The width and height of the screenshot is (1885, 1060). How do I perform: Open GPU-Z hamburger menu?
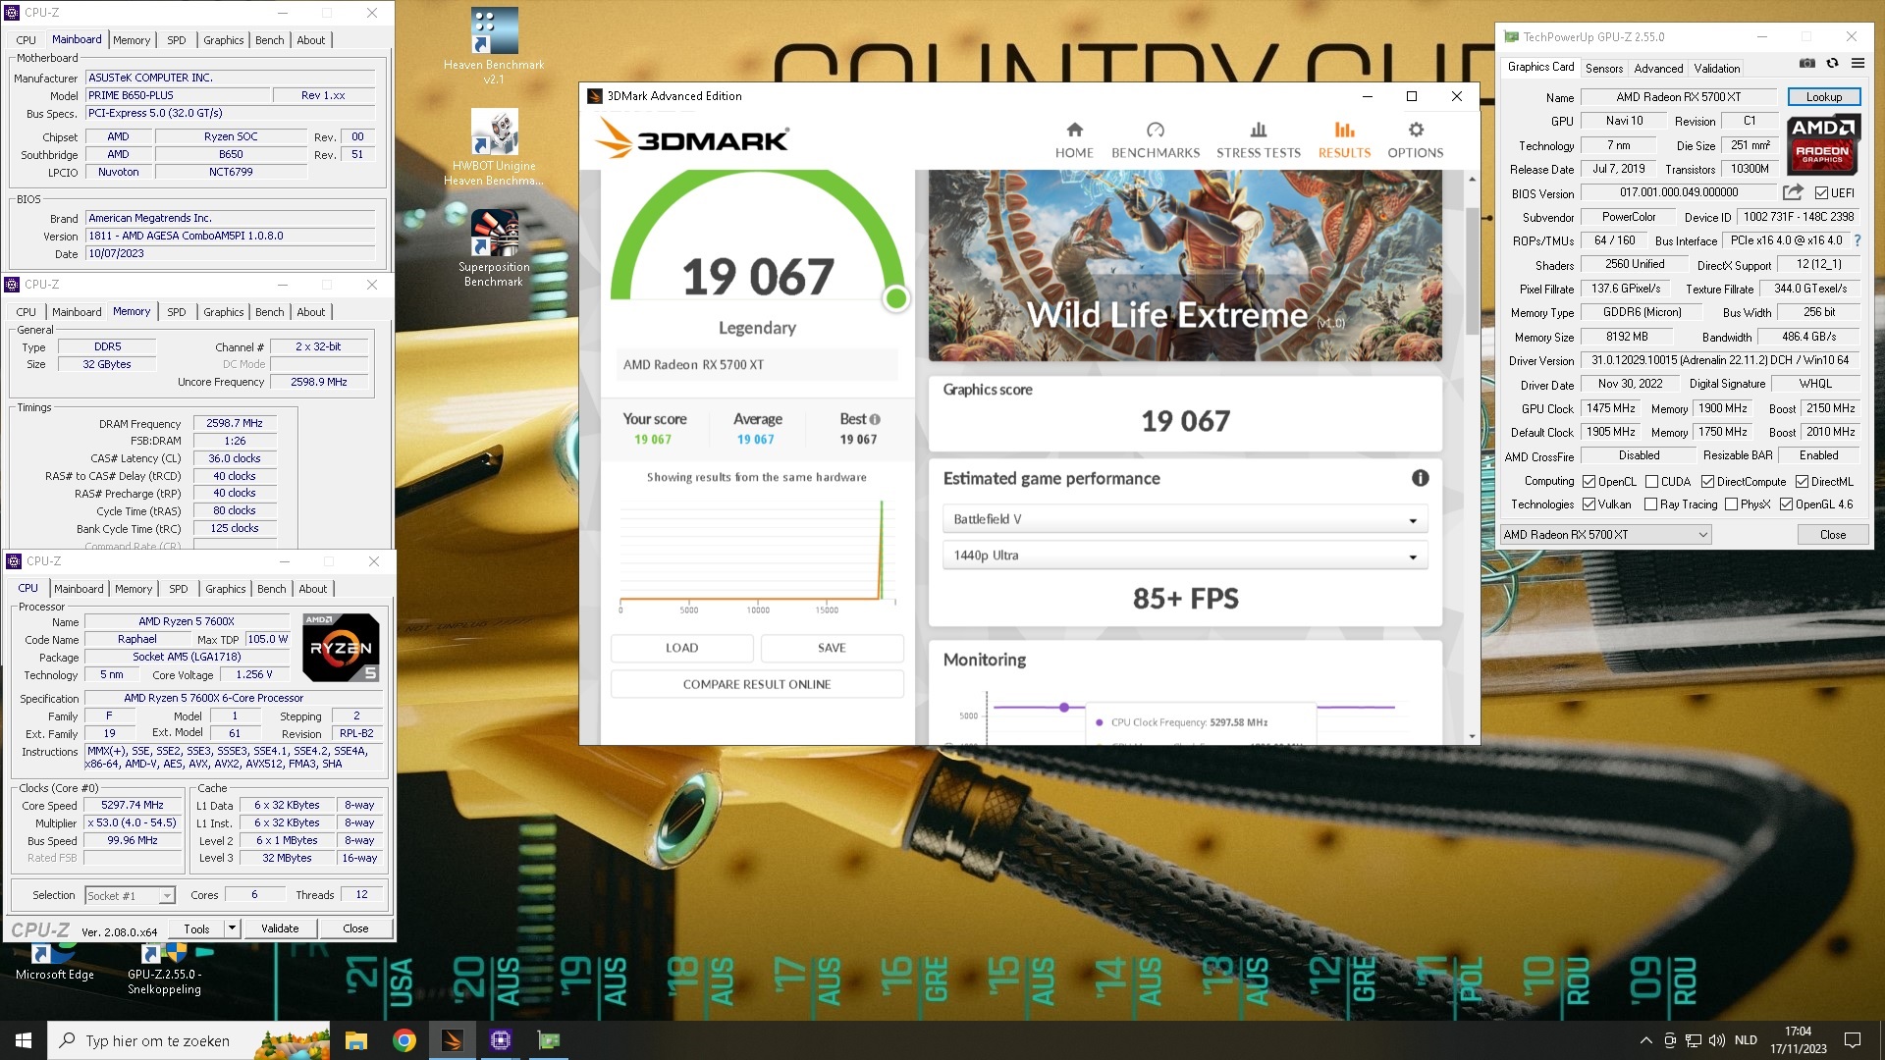[x=1858, y=63]
